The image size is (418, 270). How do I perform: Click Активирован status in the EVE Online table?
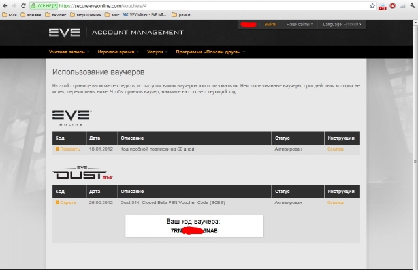pos(288,149)
